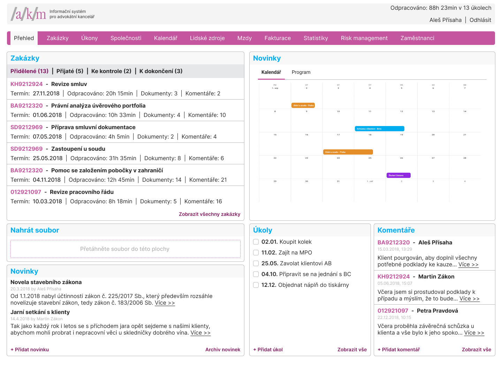Open orange event starting on day 17
This screenshot has height=376, width=502.
[348, 152]
